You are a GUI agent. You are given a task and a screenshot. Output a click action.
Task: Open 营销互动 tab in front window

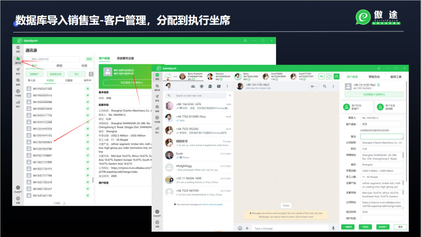374,77
